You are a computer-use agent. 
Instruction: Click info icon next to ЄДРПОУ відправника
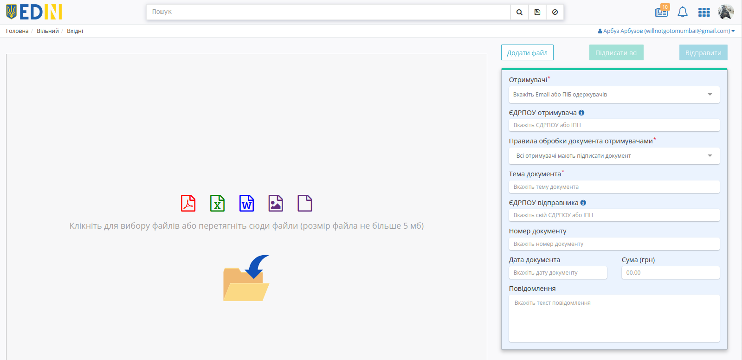click(x=583, y=203)
